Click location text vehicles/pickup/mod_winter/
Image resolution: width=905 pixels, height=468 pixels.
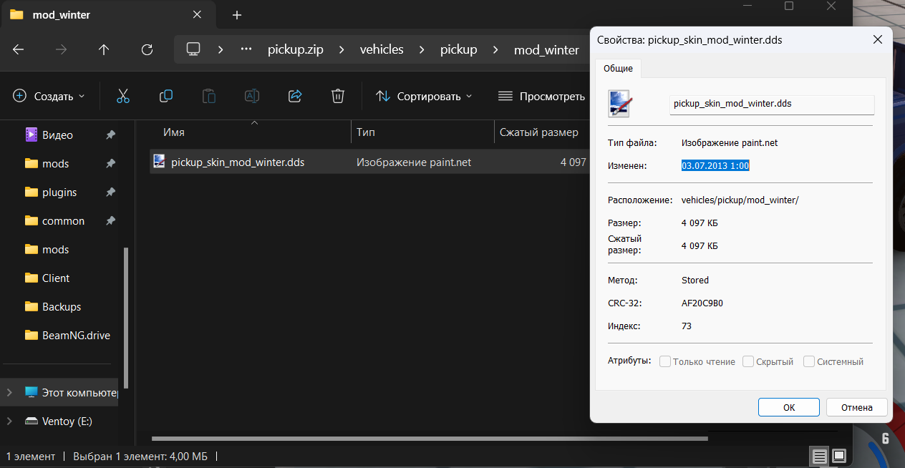[x=740, y=200]
